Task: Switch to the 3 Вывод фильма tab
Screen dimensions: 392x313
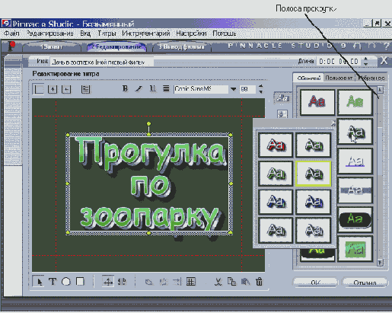Action: pyautogui.click(x=181, y=47)
